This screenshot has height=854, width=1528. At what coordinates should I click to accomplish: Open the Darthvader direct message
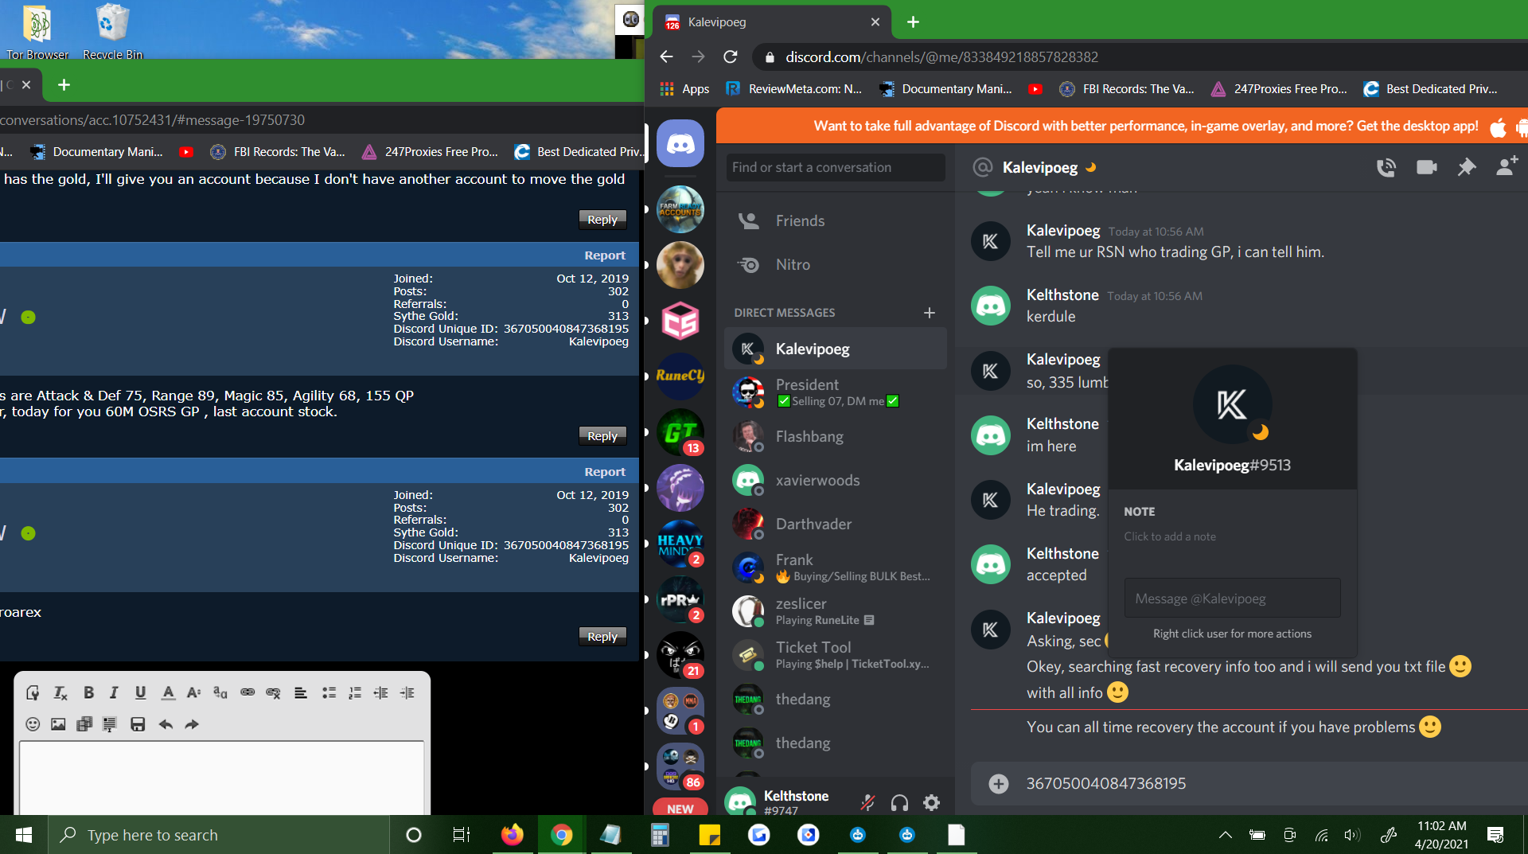click(x=836, y=524)
